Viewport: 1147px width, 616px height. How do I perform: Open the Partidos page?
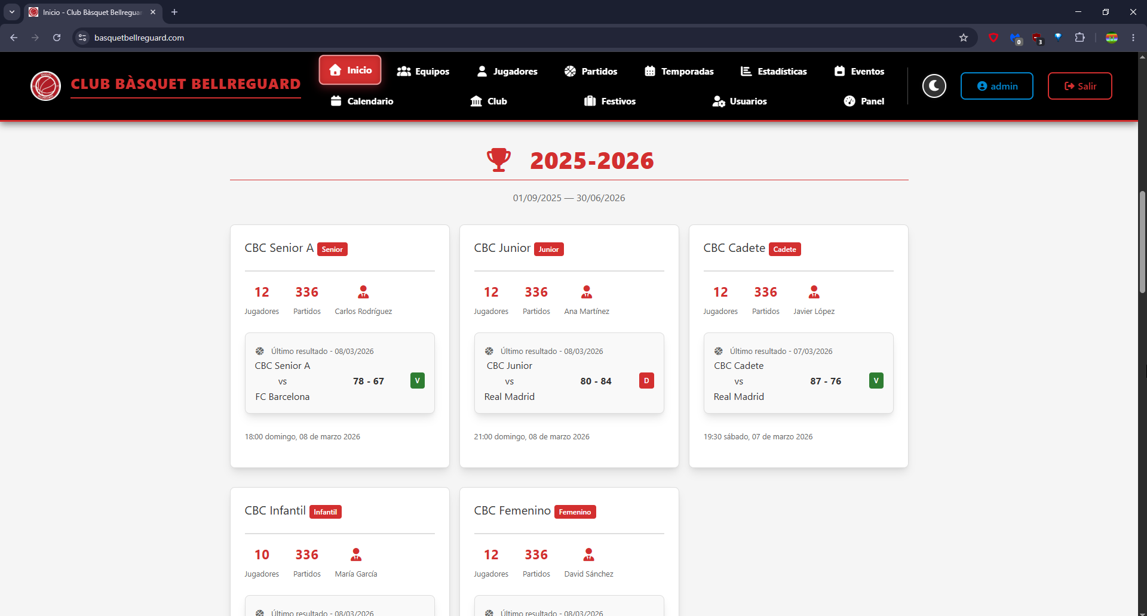pos(591,71)
